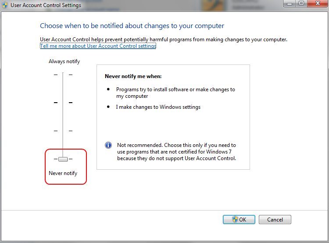Click the User Account Control Settings title text
This screenshot has height=243, width=329.
45,5
